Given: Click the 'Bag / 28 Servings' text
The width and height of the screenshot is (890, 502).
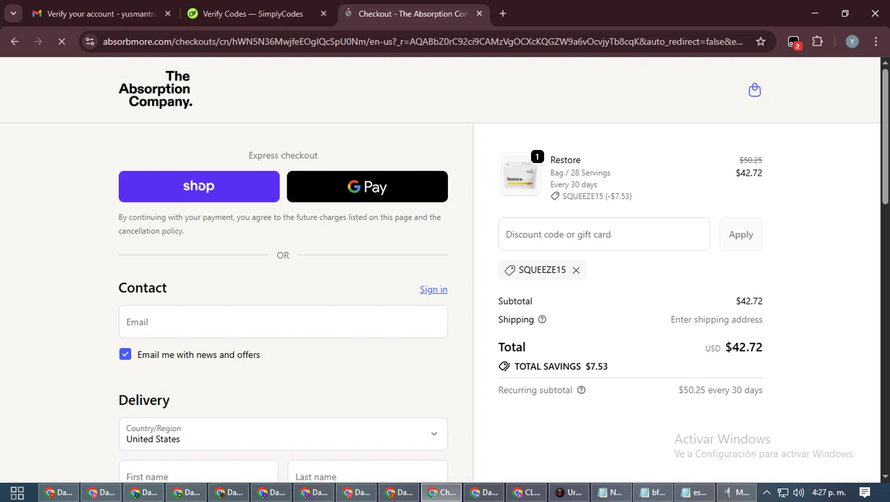Looking at the screenshot, I should tap(580, 172).
